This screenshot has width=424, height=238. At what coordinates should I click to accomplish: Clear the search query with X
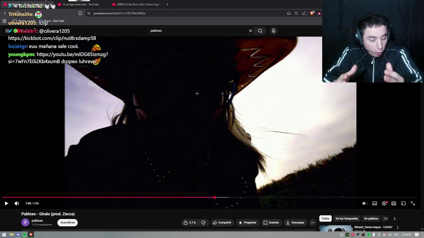(x=250, y=31)
